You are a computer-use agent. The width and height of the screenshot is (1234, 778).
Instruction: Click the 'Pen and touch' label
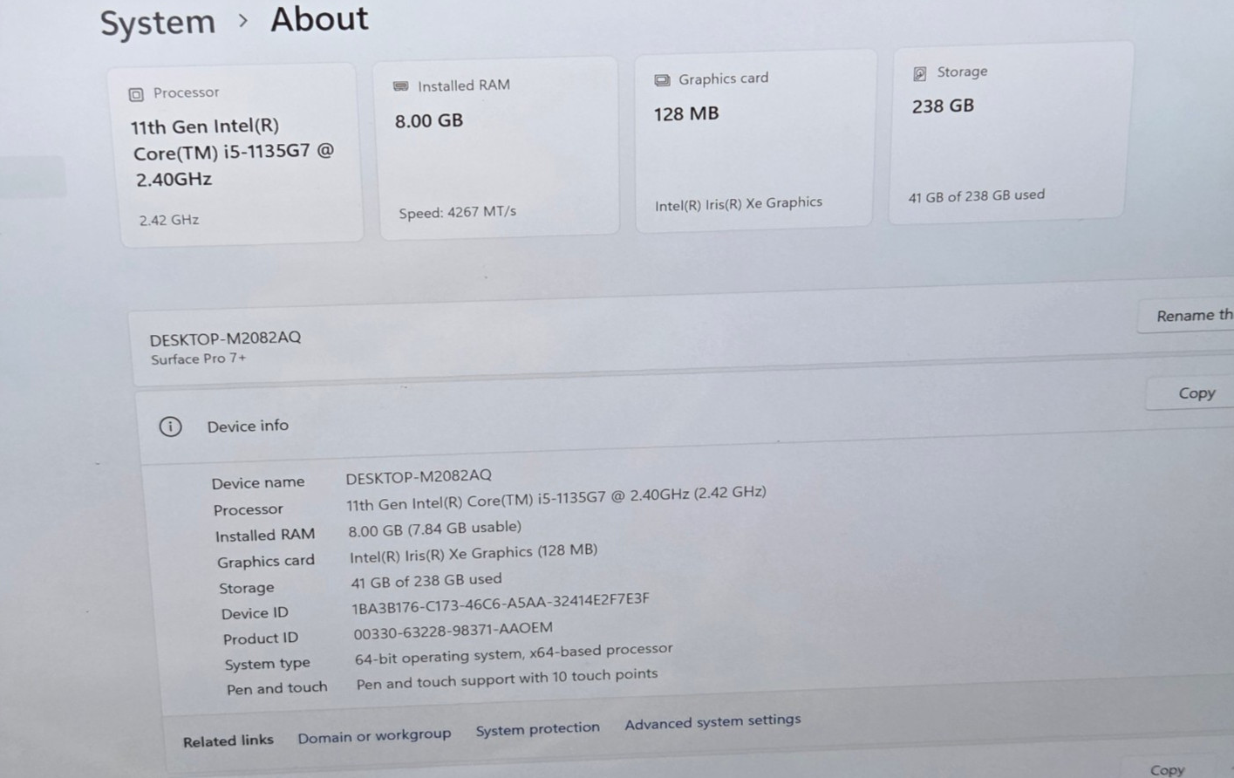click(276, 688)
